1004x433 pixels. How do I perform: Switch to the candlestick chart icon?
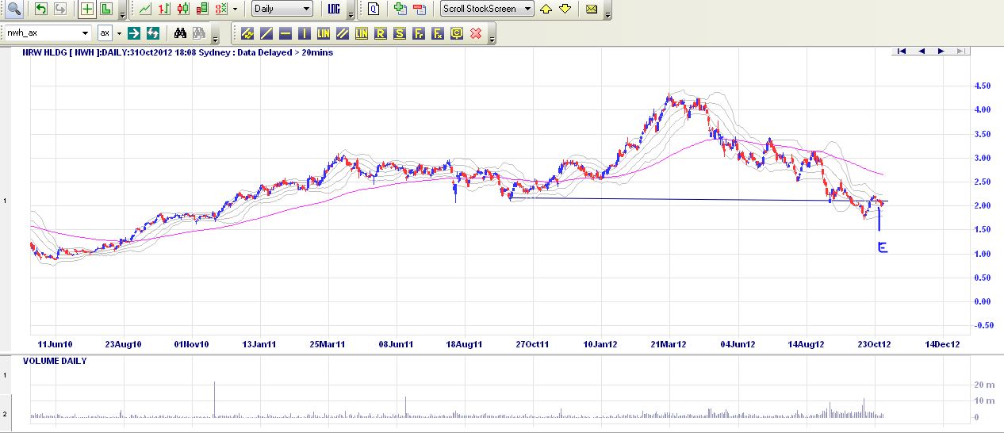point(183,10)
